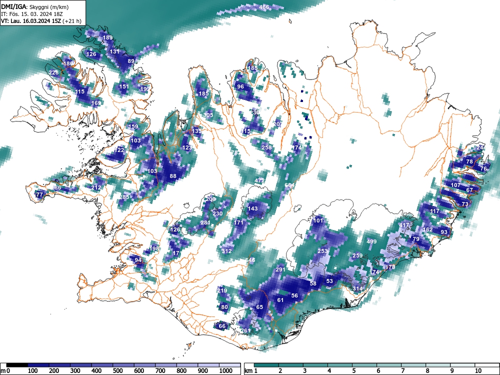This screenshot has width=500, height=375.
Task: Select the map value 162
Action: [x=427, y=229]
